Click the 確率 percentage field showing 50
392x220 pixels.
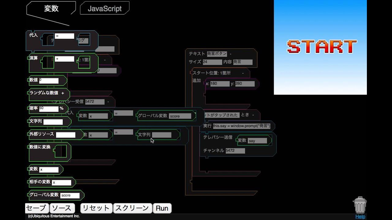(x=48, y=108)
